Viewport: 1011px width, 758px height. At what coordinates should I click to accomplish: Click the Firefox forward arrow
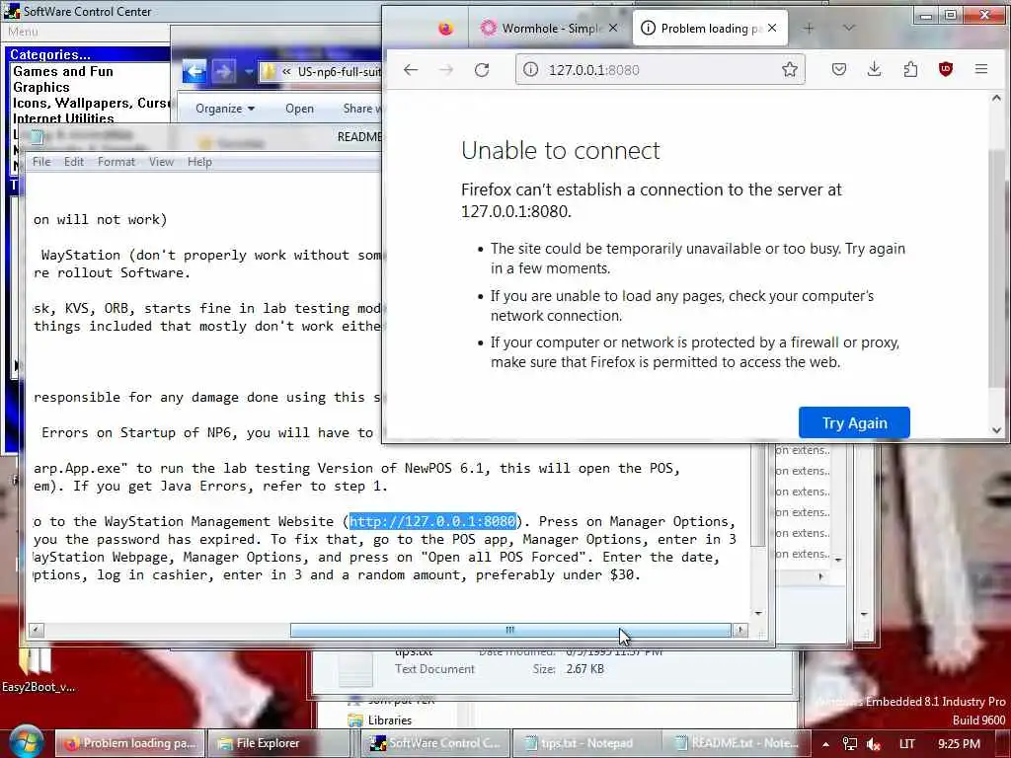click(x=446, y=70)
